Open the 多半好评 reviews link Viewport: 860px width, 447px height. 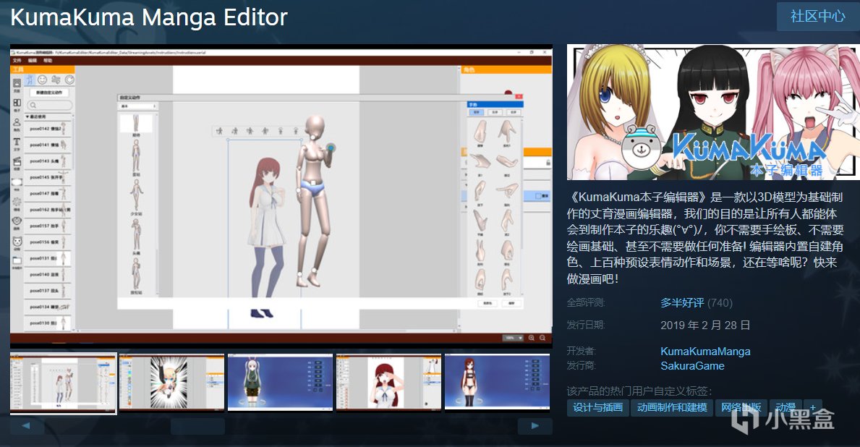click(x=682, y=303)
